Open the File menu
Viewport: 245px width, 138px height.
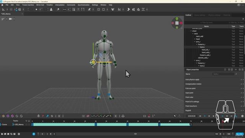(7, 5)
